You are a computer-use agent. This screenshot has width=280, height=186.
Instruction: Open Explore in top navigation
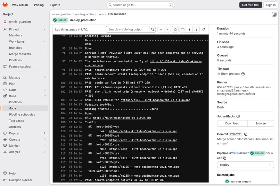point(55,5)
